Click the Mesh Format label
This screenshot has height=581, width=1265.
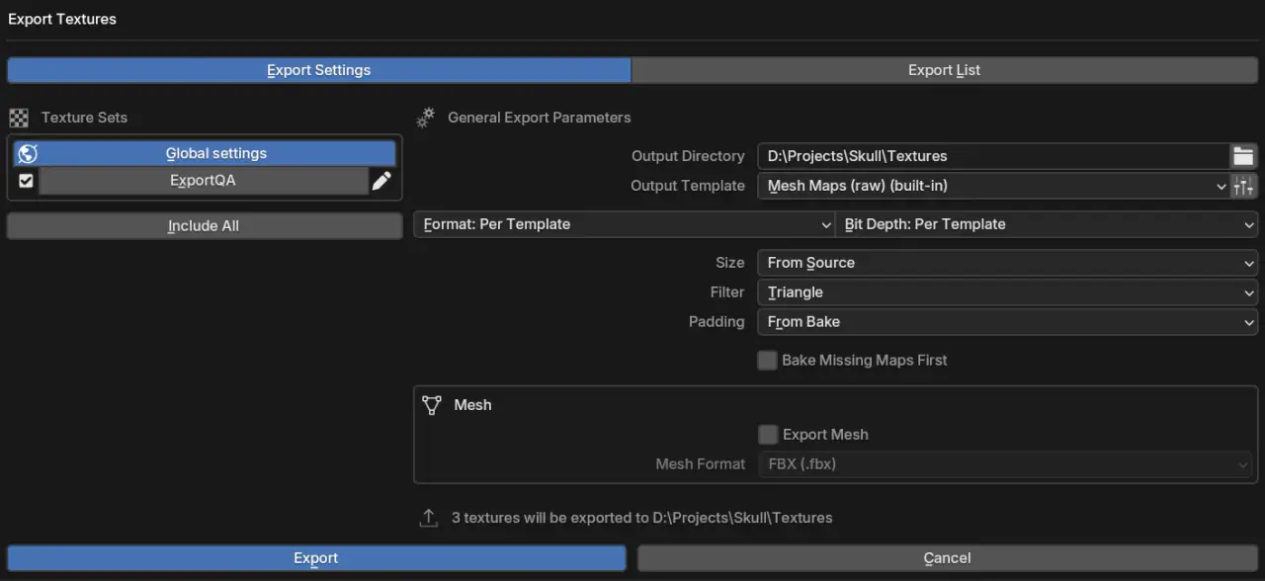(x=701, y=464)
